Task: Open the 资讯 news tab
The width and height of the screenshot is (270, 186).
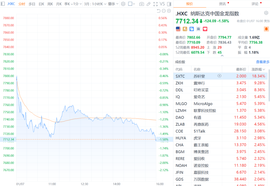Action: [222, 4]
